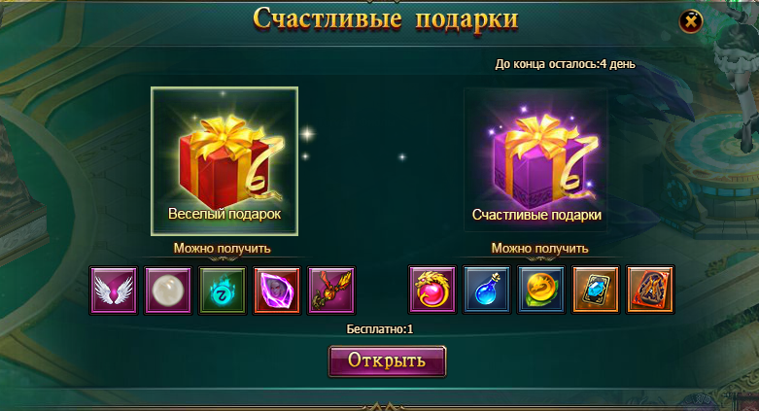Screen dimensions: 759x411
Task: Click the Бесплатно:1 free counter text
Action: 380,329
